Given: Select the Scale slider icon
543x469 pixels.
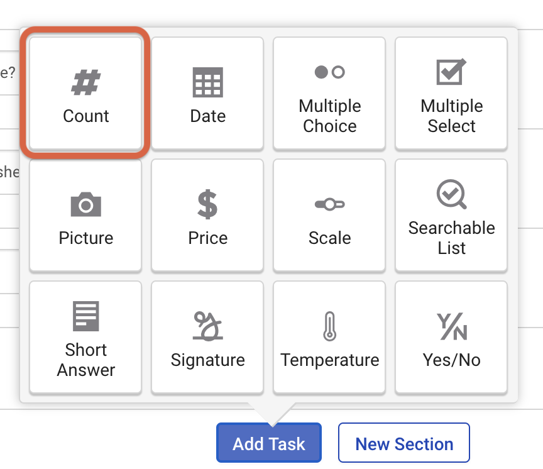Looking at the screenshot, I should [x=330, y=204].
